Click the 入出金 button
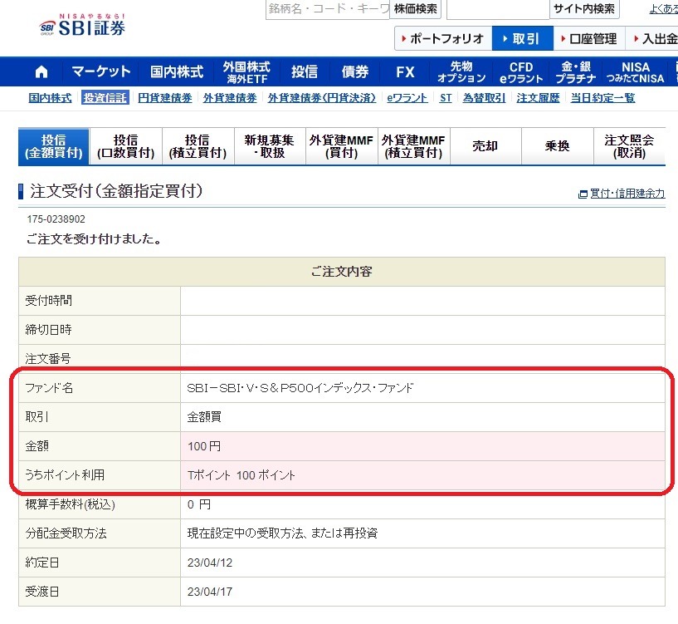The width and height of the screenshot is (678, 624). click(654, 38)
